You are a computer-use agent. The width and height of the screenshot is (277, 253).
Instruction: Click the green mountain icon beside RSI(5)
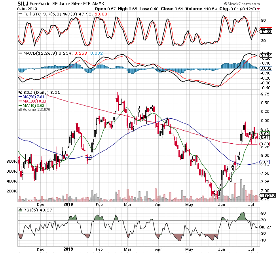point(21,210)
